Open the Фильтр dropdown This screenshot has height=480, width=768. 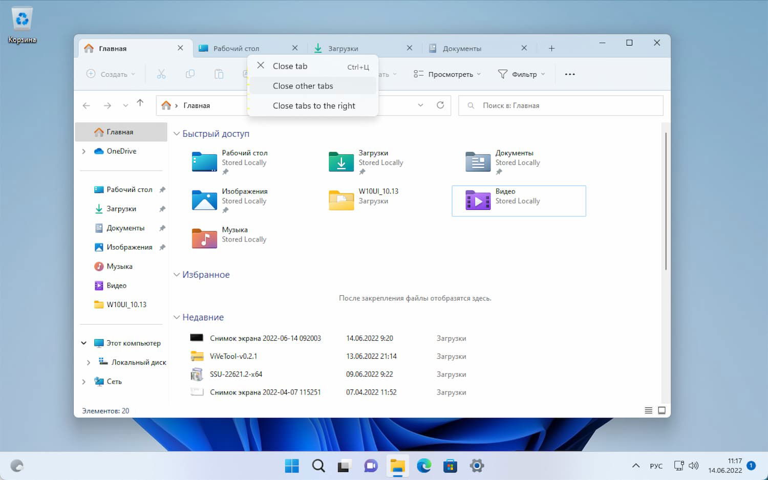click(522, 74)
